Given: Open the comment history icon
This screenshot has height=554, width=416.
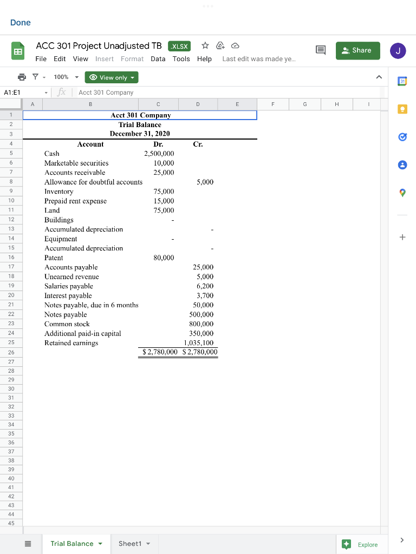Looking at the screenshot, I should tap(321, 50).
